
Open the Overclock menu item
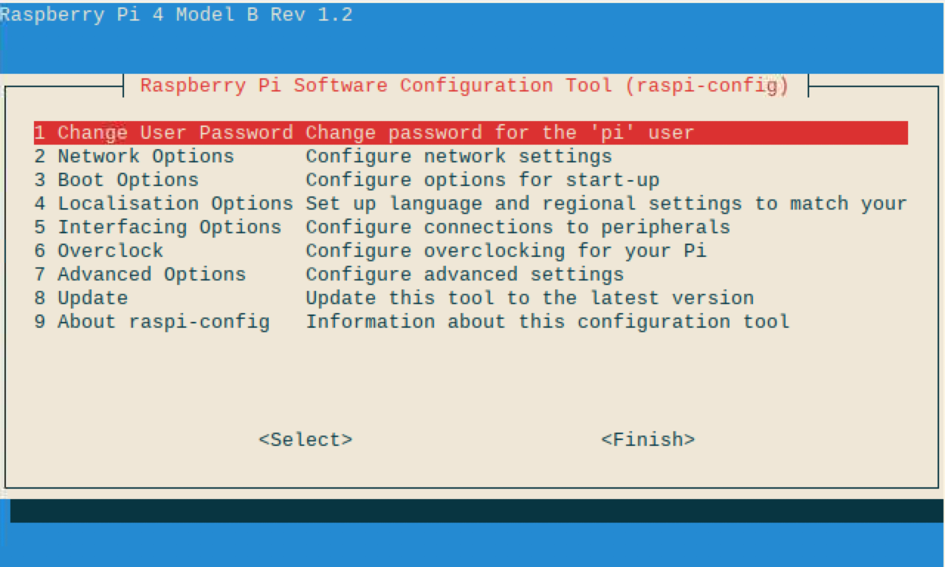click(471, 251)
